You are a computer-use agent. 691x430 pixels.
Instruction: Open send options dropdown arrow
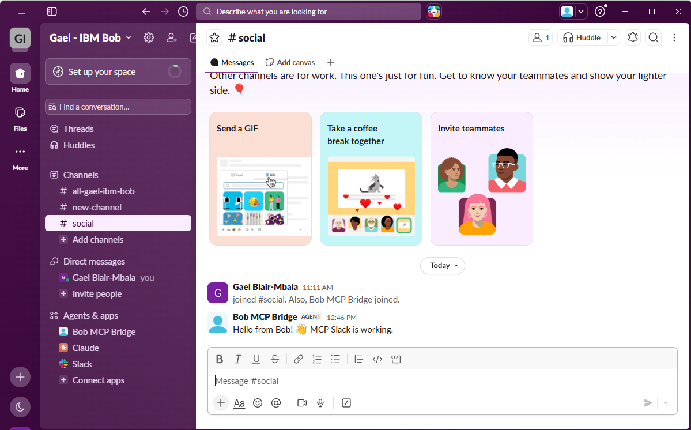click(666, 403)
